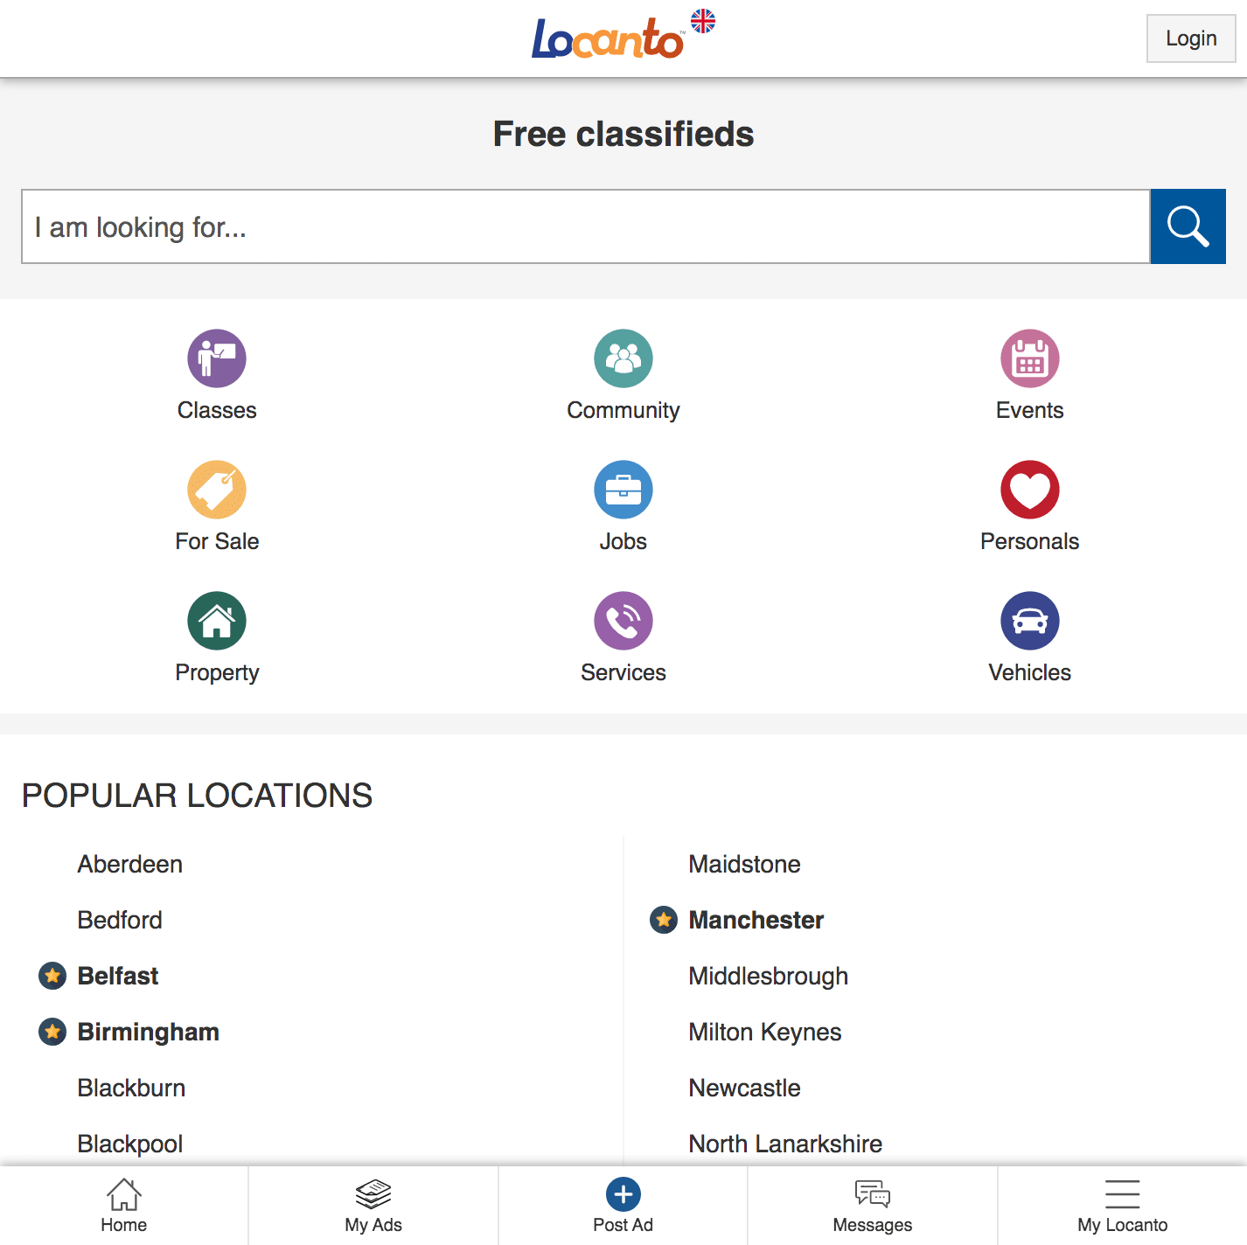Open the My Locanto hamburger menu
Viewport: 1247px width, 1245px height.
coord(1123,1206)
